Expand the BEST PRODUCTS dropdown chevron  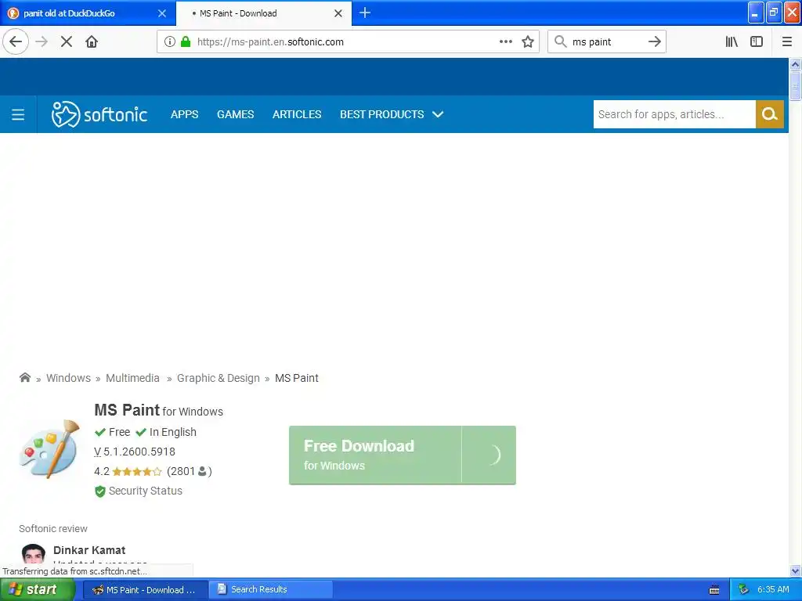coord(438,114)
